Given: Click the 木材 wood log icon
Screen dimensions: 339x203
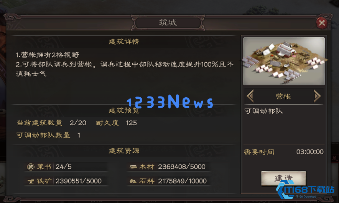Looking at the screenshot, I should [x=133, y=167].
